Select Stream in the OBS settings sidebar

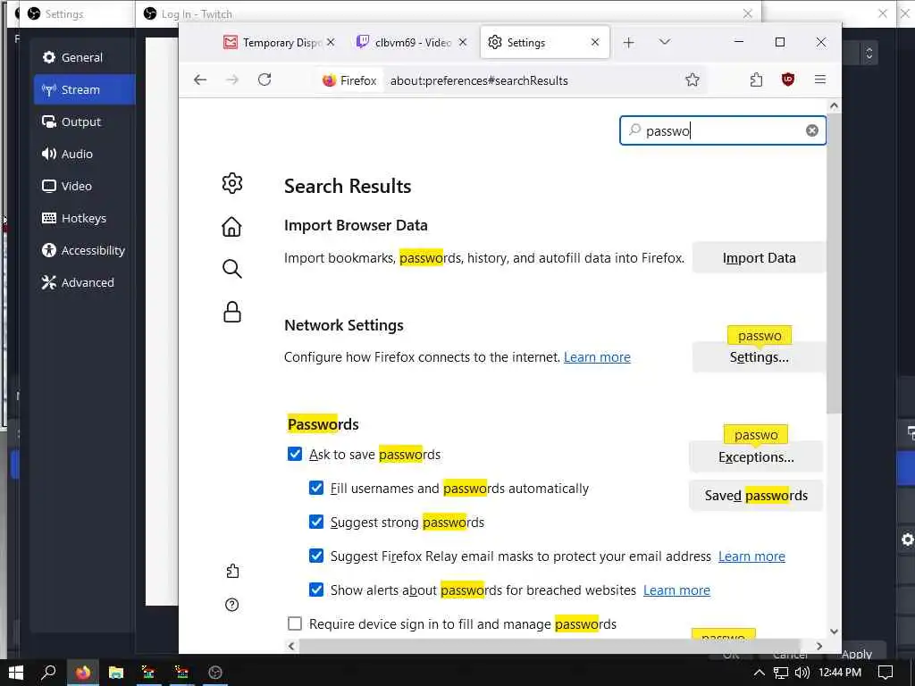(x=85, y=89)
